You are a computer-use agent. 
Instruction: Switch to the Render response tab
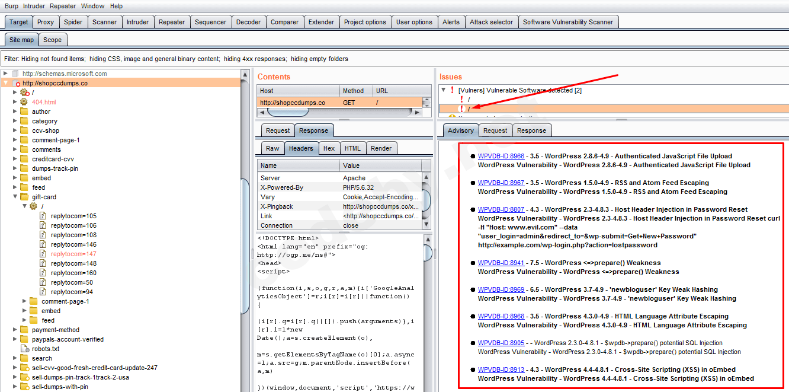(381, 148)
